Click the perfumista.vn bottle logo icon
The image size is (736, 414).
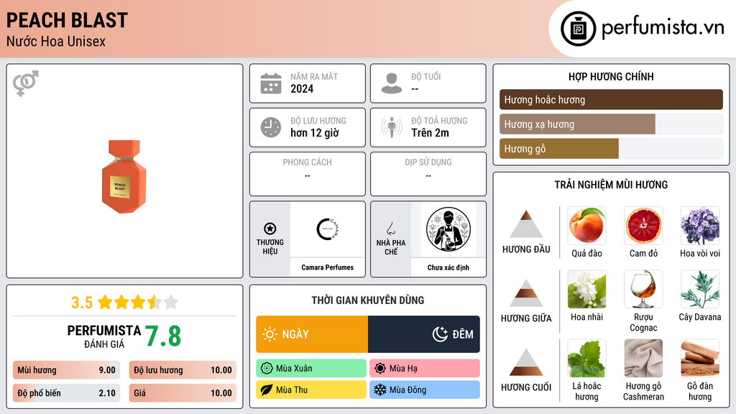click(x=578, y=29)
